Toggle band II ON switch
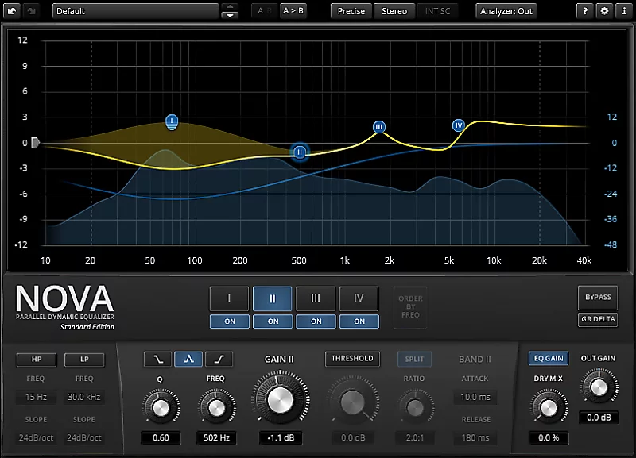Viewport: 636px width, 458px height. 273,321
